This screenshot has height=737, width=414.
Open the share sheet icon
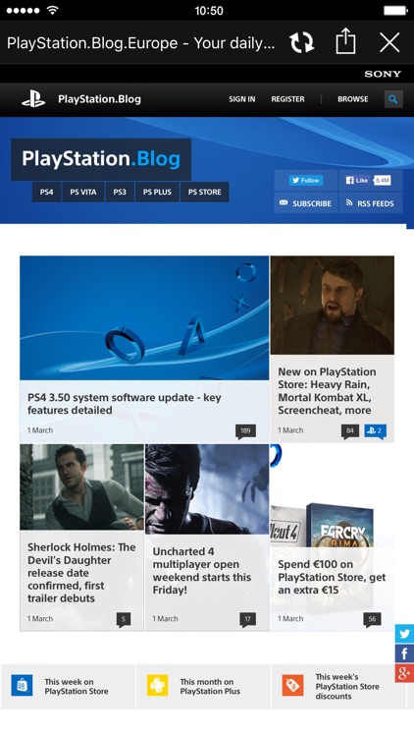point(345,41)
